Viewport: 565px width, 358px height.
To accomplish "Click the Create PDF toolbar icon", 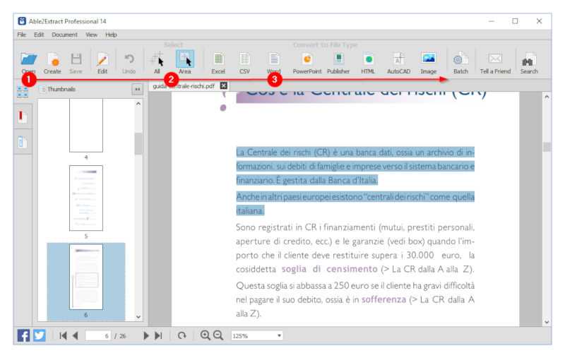I will coord(52,63).
